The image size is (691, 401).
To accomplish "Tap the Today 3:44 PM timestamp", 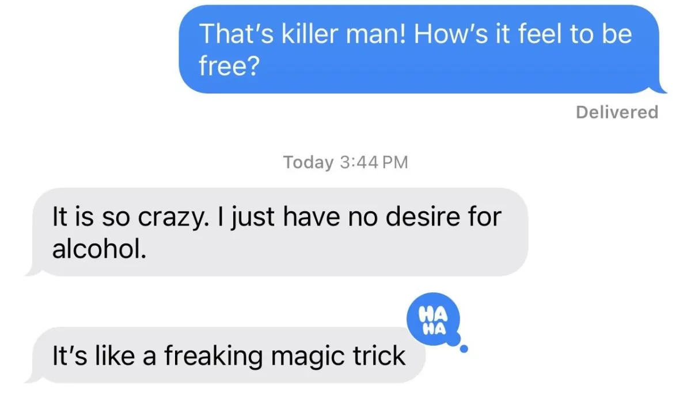I will click(x=345, y=162).
